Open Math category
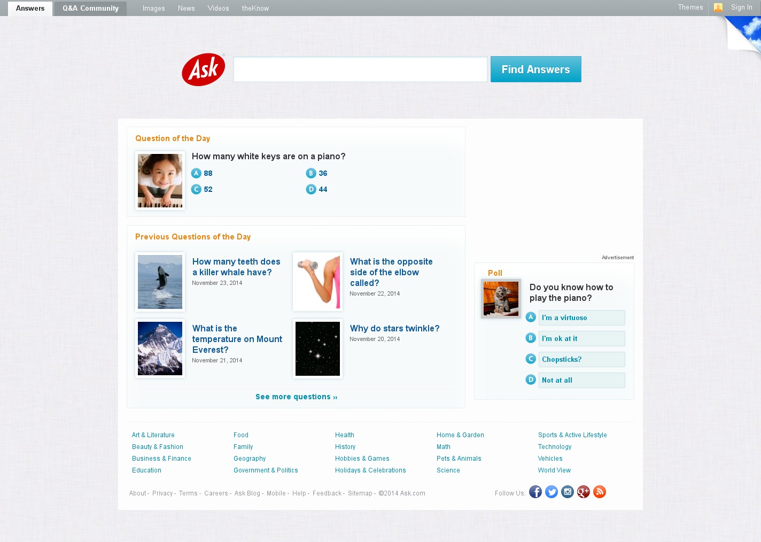Viewport: 761px width, 542px height. (444, 447)
